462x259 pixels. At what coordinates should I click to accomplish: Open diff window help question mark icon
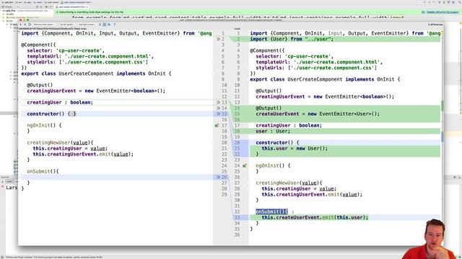114,24
